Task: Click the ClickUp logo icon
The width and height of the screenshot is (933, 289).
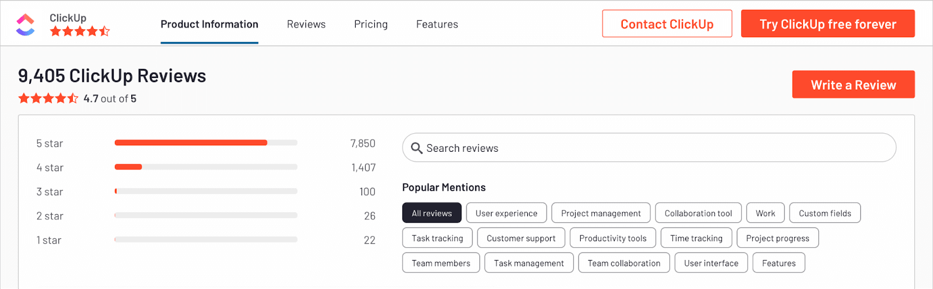Action: 25,24
